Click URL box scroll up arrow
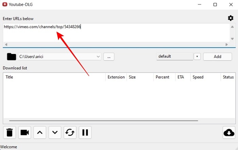The height and width of the screenshot is (150, 238). tap(232, 27)
